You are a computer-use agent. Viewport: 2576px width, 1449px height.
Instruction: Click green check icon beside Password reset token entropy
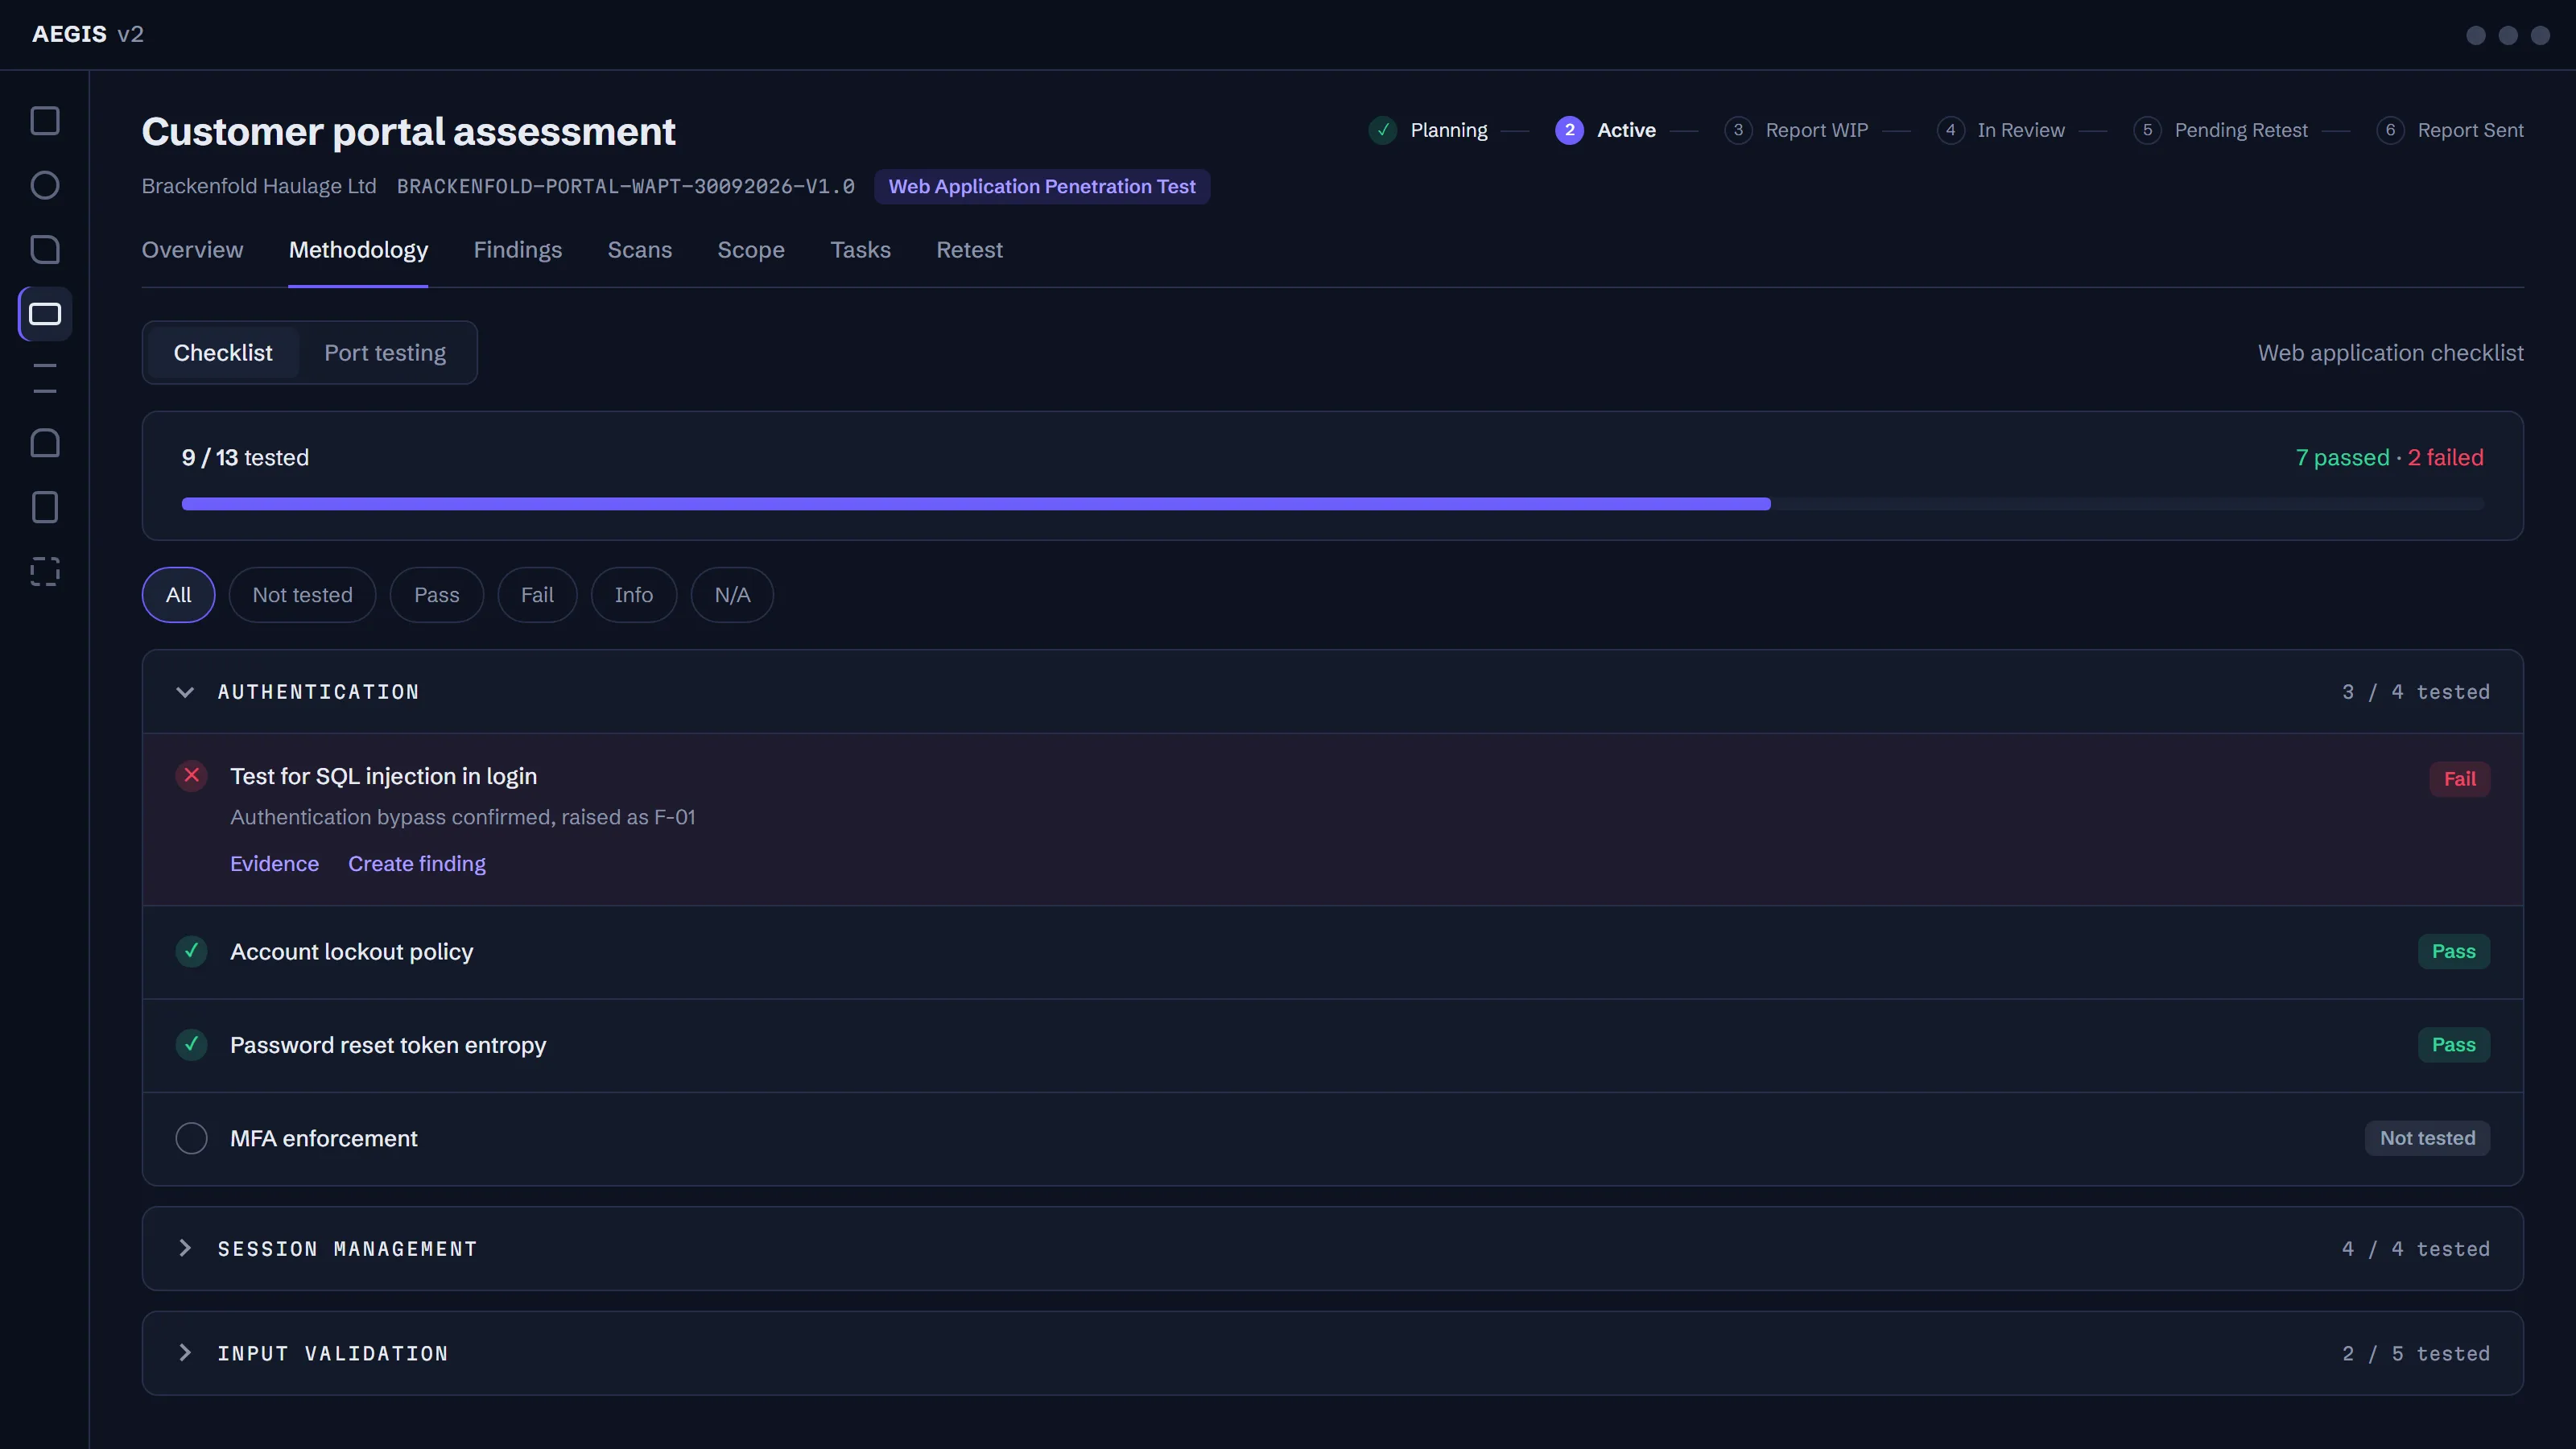click(x=191, y=1044)
